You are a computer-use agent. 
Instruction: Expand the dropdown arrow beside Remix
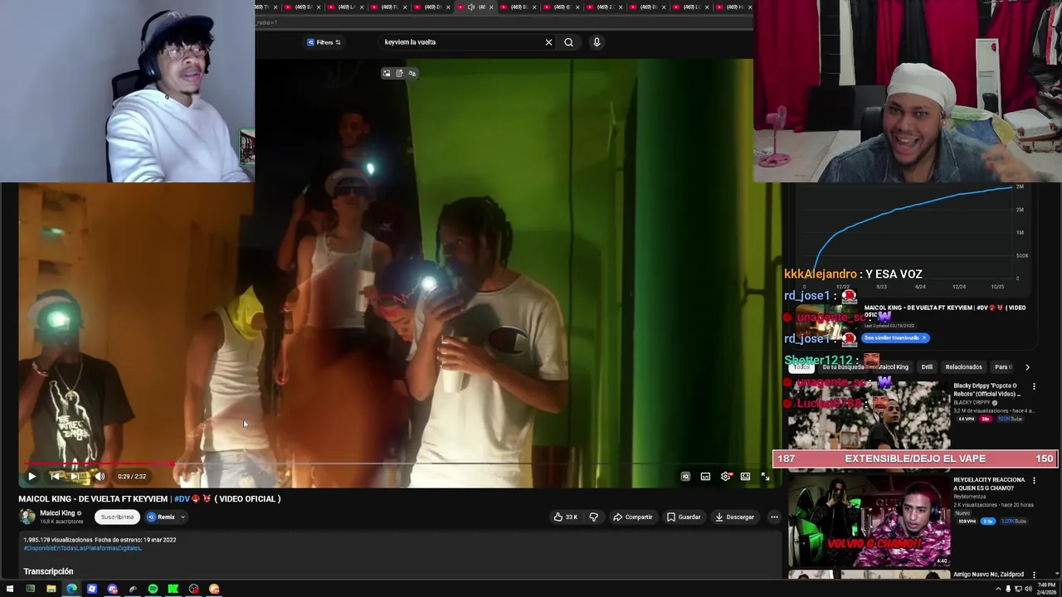click(183, 517)
